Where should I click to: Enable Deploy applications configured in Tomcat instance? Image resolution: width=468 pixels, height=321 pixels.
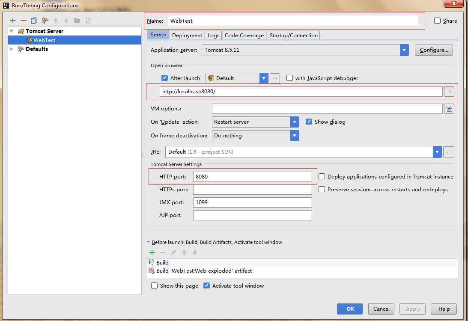click(322, 176)
